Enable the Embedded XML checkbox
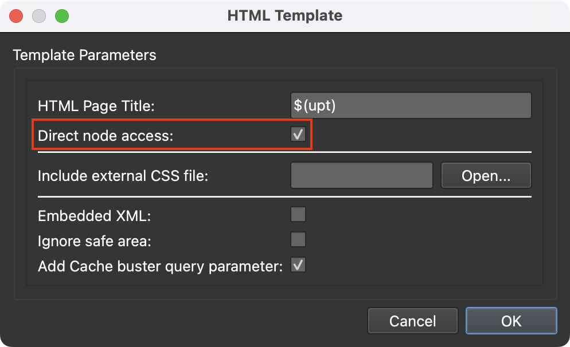 [298, 215]
